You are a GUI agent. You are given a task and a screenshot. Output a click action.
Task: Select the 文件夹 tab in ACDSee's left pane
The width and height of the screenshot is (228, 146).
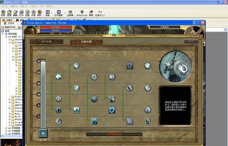(x=9, y=23)
